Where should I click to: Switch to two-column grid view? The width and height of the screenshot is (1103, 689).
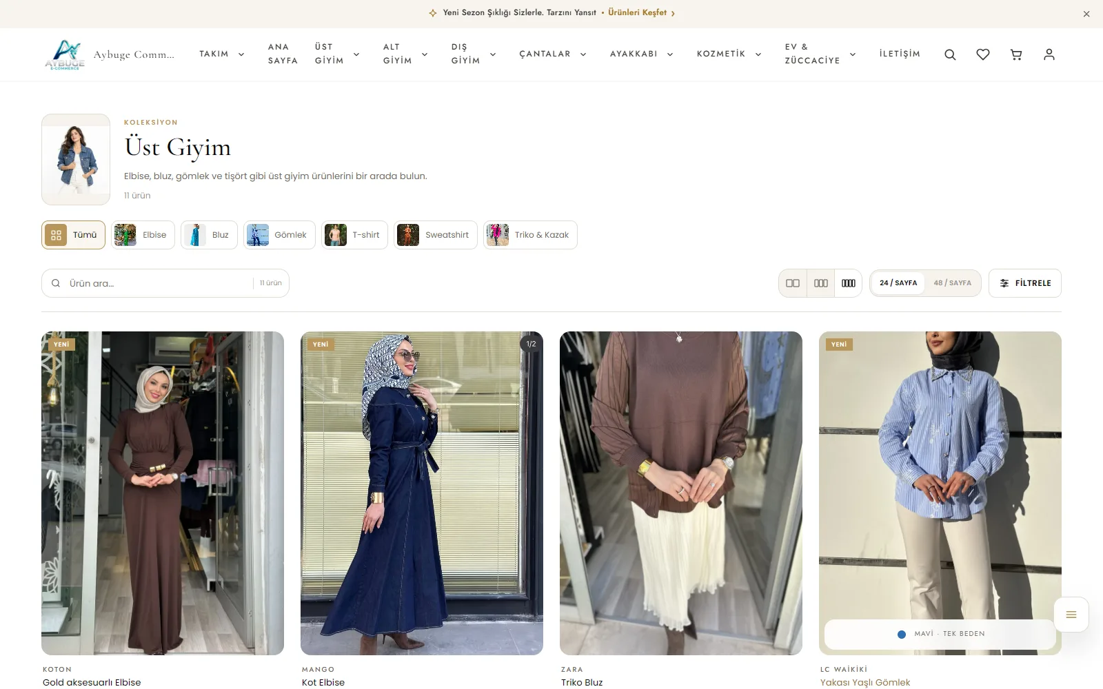coord(793,283)
